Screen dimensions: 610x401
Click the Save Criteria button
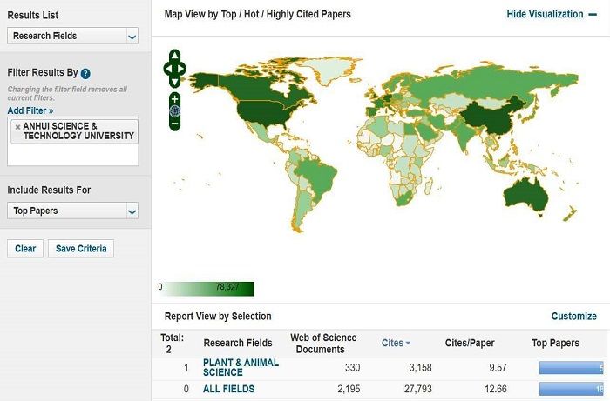pos(80,249)
